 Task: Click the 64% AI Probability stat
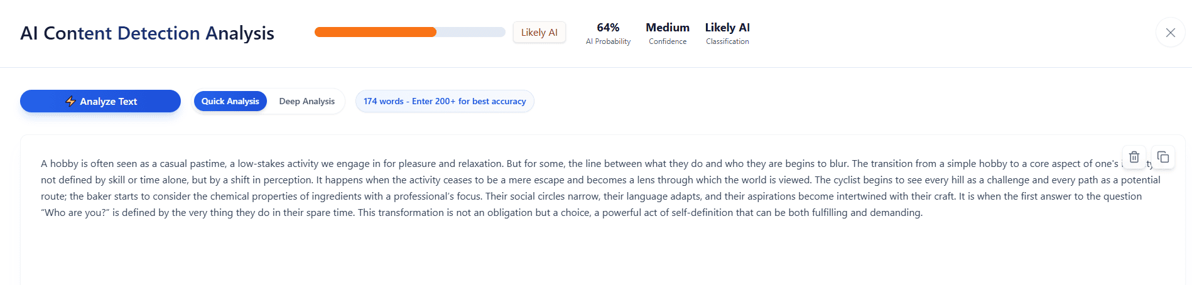[x=608, y=33]
